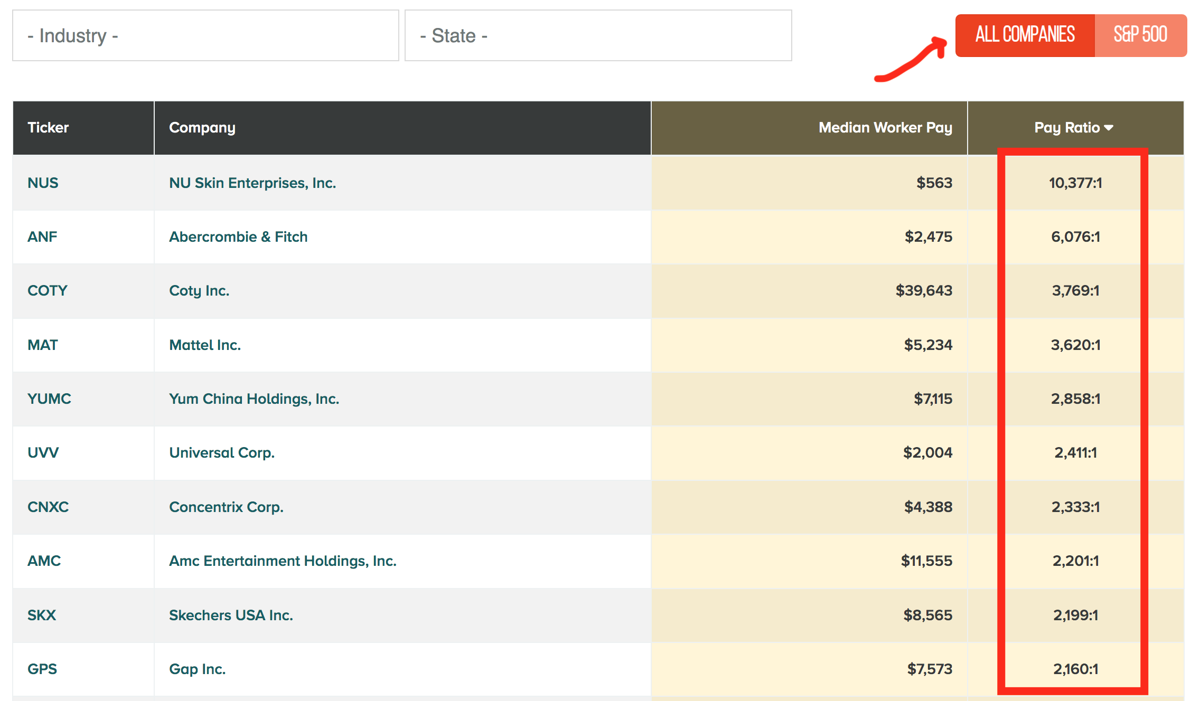Click the Company column header
The height and width of the screenshot is (701, 1200).
coord(402,128)
